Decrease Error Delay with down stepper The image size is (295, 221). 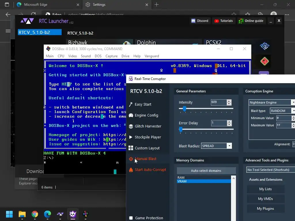(x=229, y=125)
